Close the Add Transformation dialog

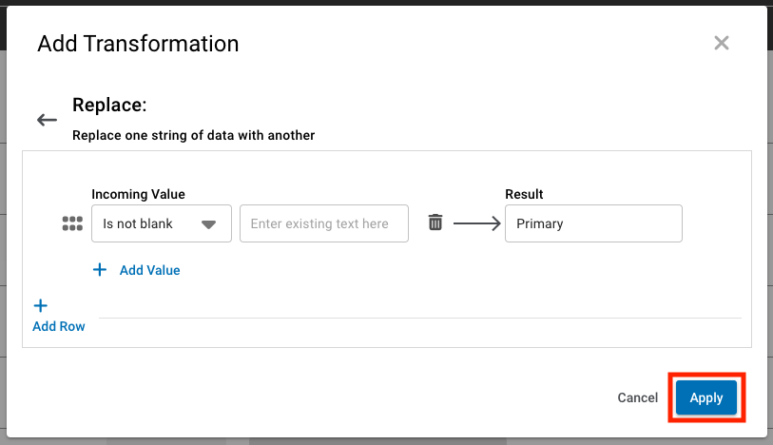pos(722,43)
